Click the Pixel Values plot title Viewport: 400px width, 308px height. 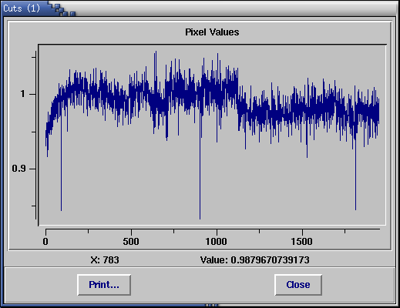pos(212,32)
